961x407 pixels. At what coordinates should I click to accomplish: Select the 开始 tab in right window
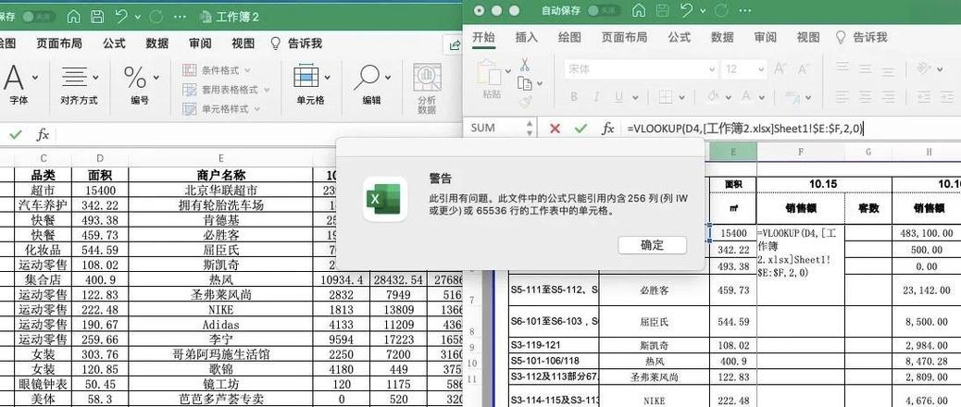[483, 37]
